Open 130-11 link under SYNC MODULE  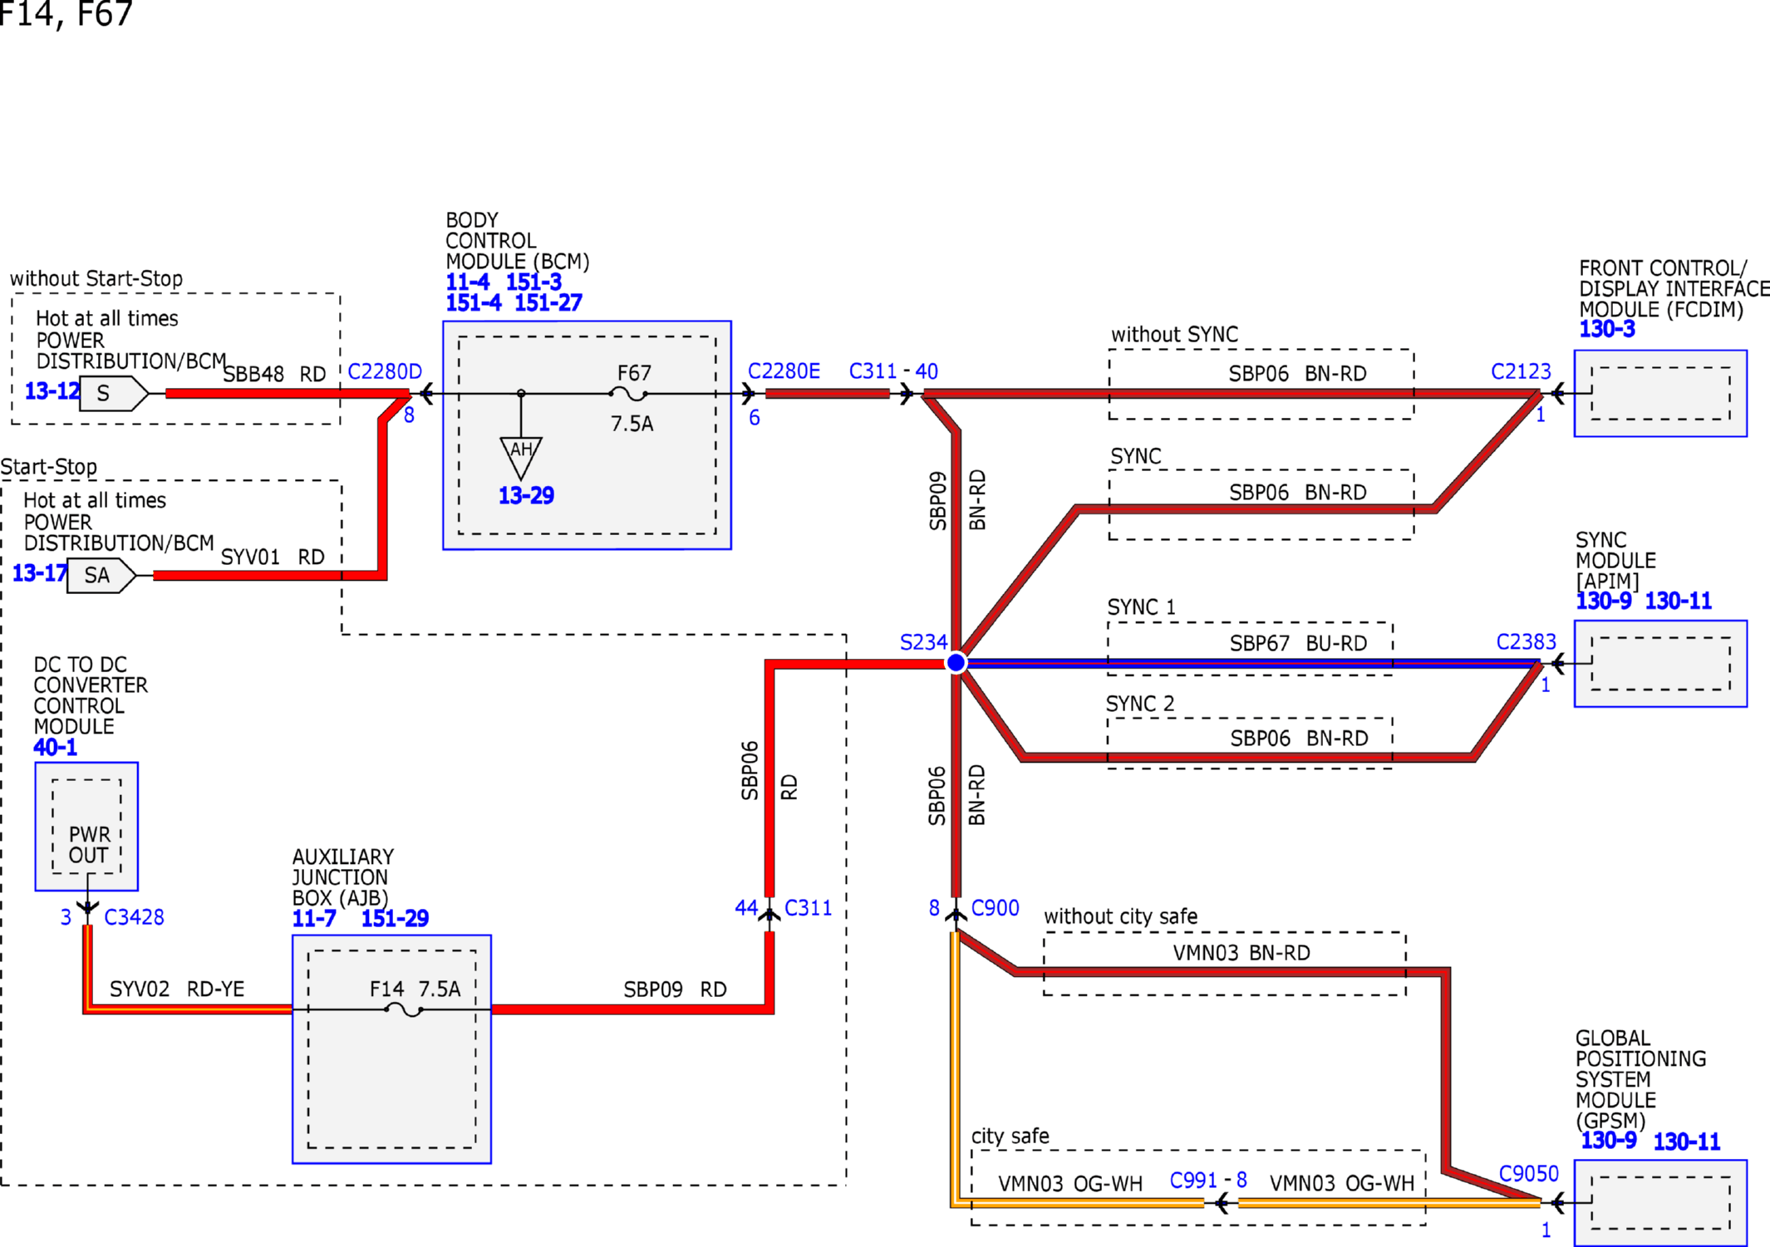[x=1679, y=601]
